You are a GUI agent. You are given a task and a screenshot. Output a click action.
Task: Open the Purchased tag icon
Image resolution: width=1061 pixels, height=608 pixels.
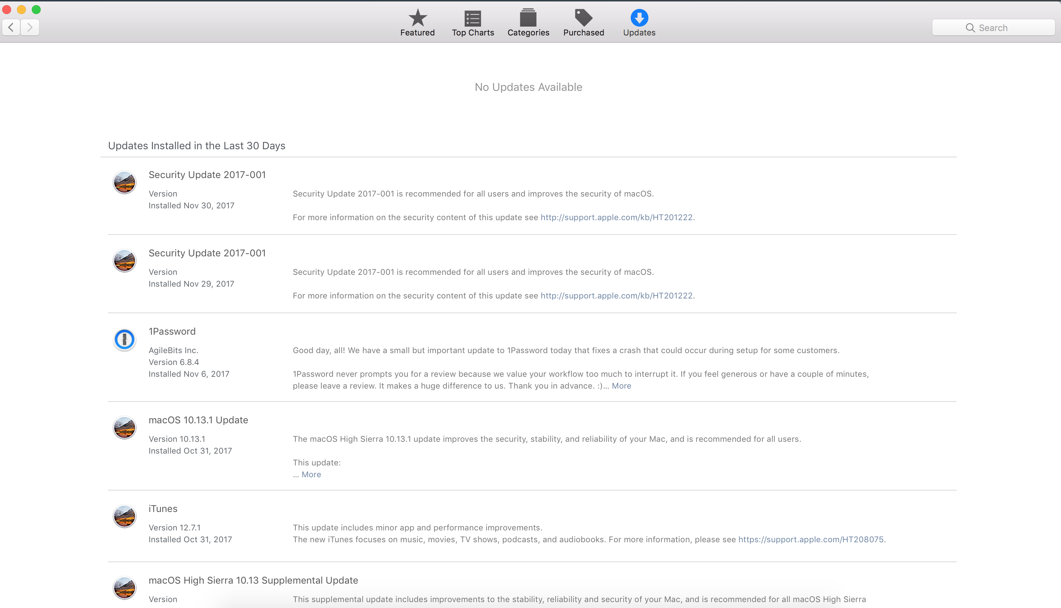click(584, 17)
